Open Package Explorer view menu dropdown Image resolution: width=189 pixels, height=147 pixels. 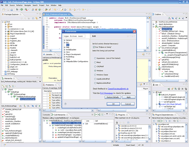[x=40, y=18]
